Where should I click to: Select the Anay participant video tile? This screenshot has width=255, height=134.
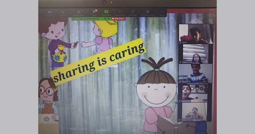[196, 73]
